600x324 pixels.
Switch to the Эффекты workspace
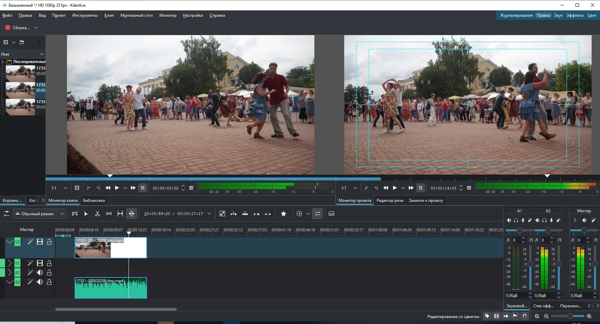point(575,15)
